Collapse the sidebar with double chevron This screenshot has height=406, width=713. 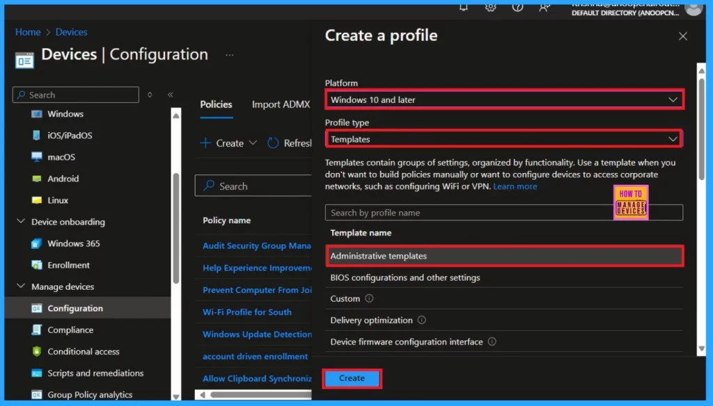[x=171, y=95]
